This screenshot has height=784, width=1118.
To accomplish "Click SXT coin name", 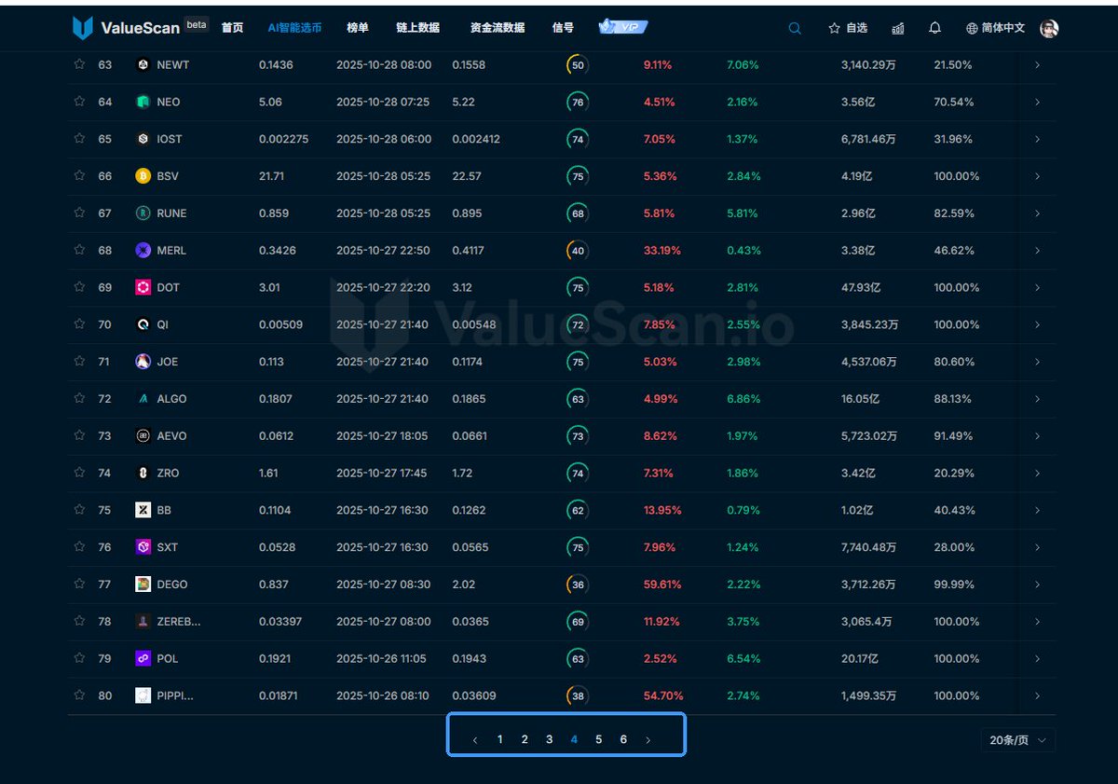I will [x=168, y=547].
